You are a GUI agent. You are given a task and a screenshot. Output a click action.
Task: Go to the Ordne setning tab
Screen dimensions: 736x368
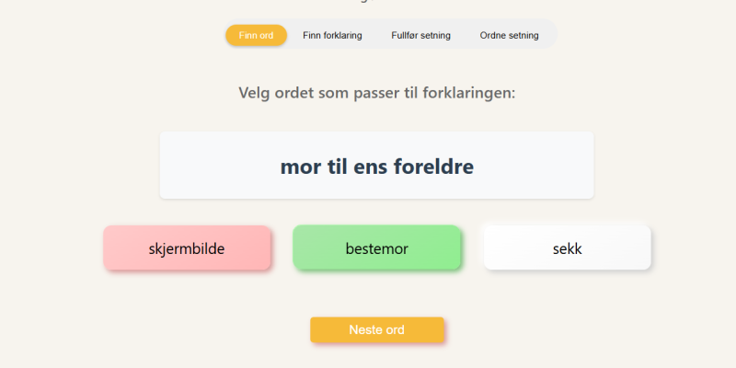509,36
